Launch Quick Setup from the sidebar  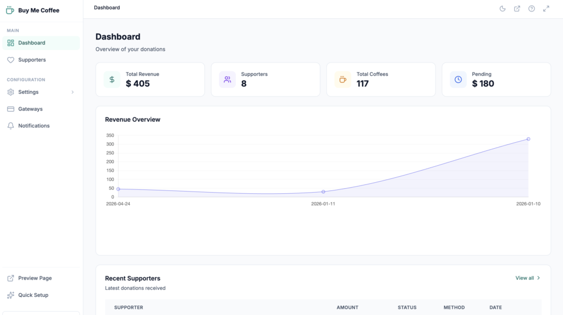33,295
